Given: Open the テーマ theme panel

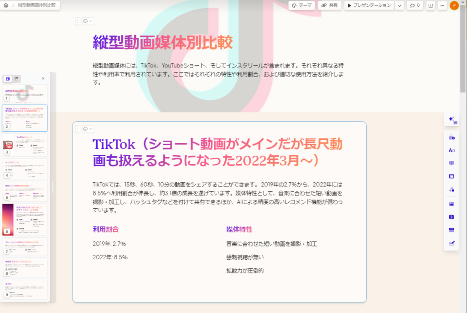Looking at the screenshot, I should click(x=302, y=5).
